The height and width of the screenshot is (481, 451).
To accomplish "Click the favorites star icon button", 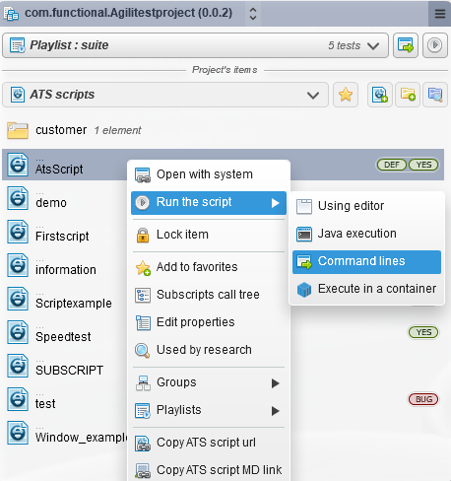I will tap(346, 95).
